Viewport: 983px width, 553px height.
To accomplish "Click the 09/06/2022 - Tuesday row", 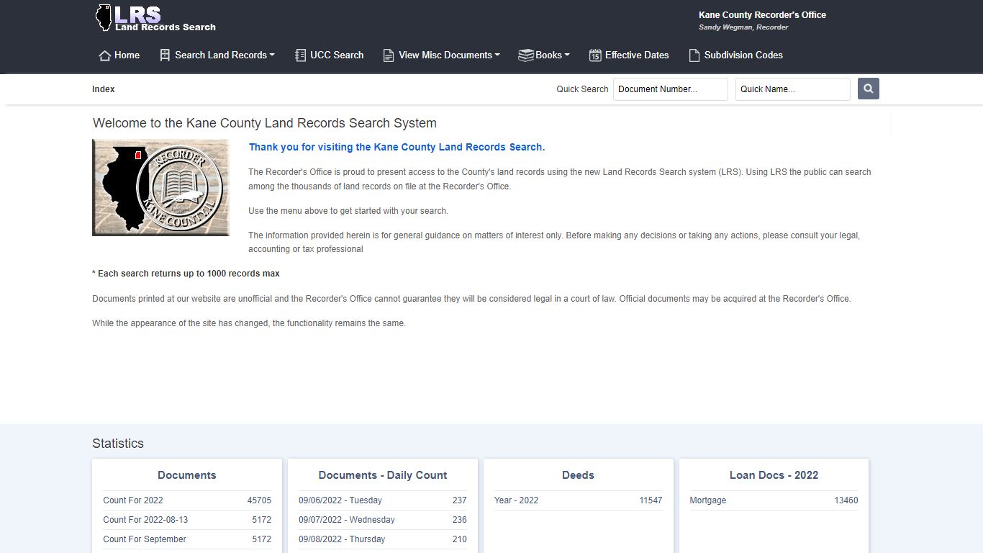I will (383, 500).
